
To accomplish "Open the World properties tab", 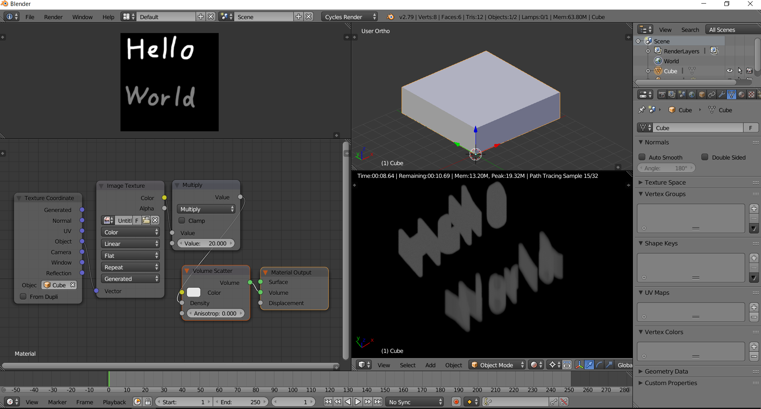I will pos(692,95).
